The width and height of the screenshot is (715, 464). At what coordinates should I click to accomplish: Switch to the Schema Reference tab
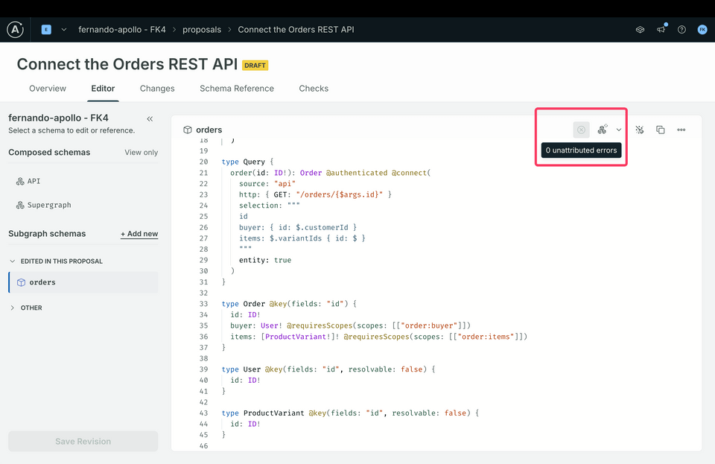(x=237, y=89)
